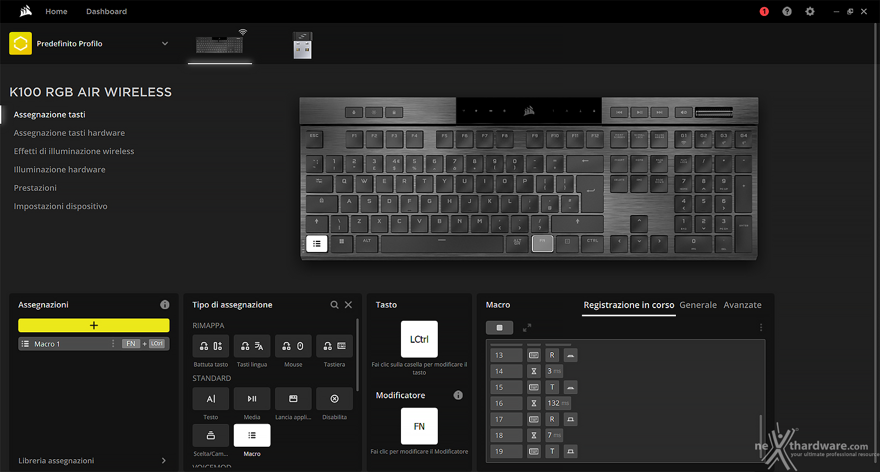Screen dimensions: 880x472
Task: Choose Tastiera remap type
Action: click(x=334, y=346)
